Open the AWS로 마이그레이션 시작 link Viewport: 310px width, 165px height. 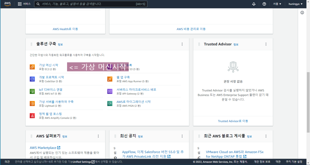(x=133, y=102)
